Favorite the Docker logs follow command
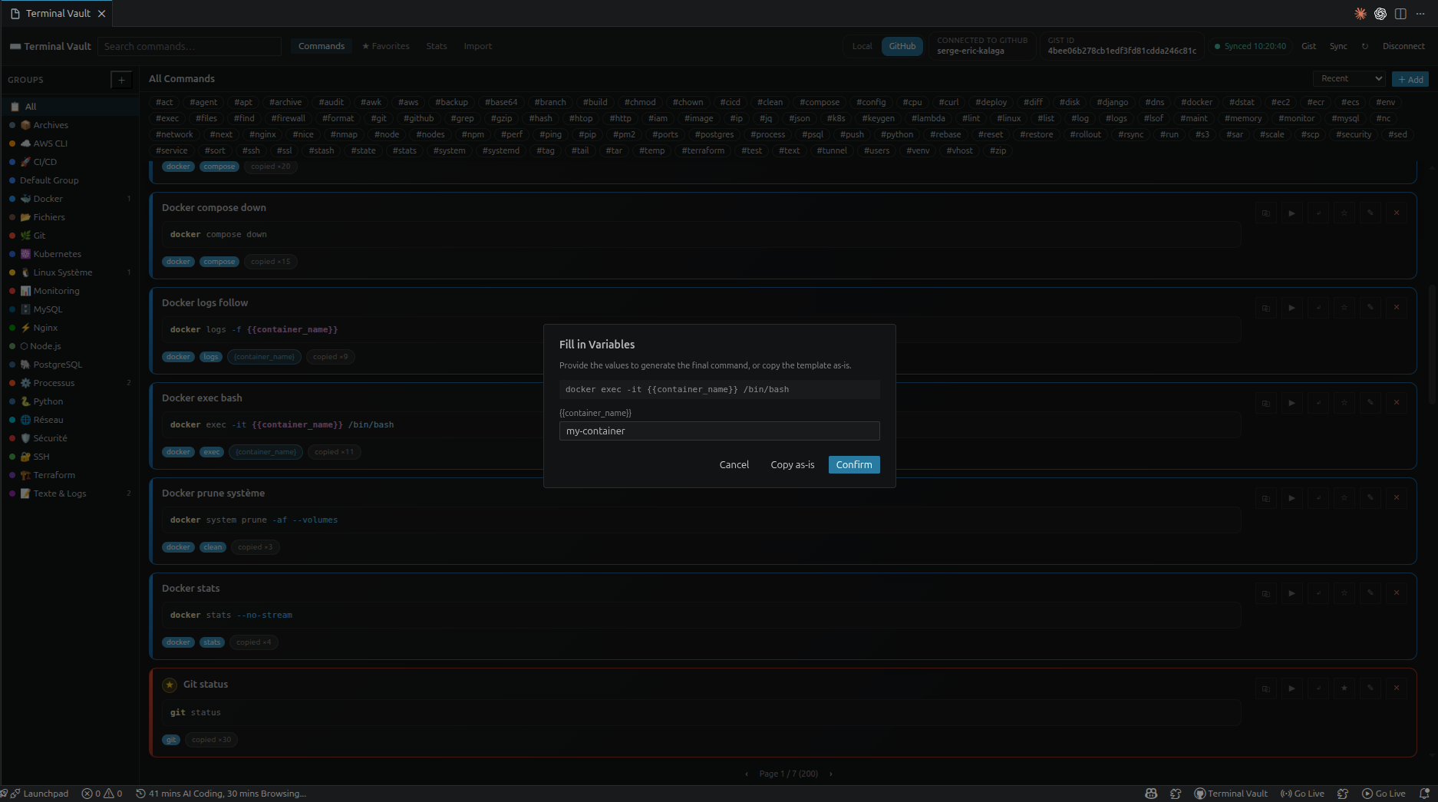This screenshot has width=1438, height=802. click(x=1344, y=308)
